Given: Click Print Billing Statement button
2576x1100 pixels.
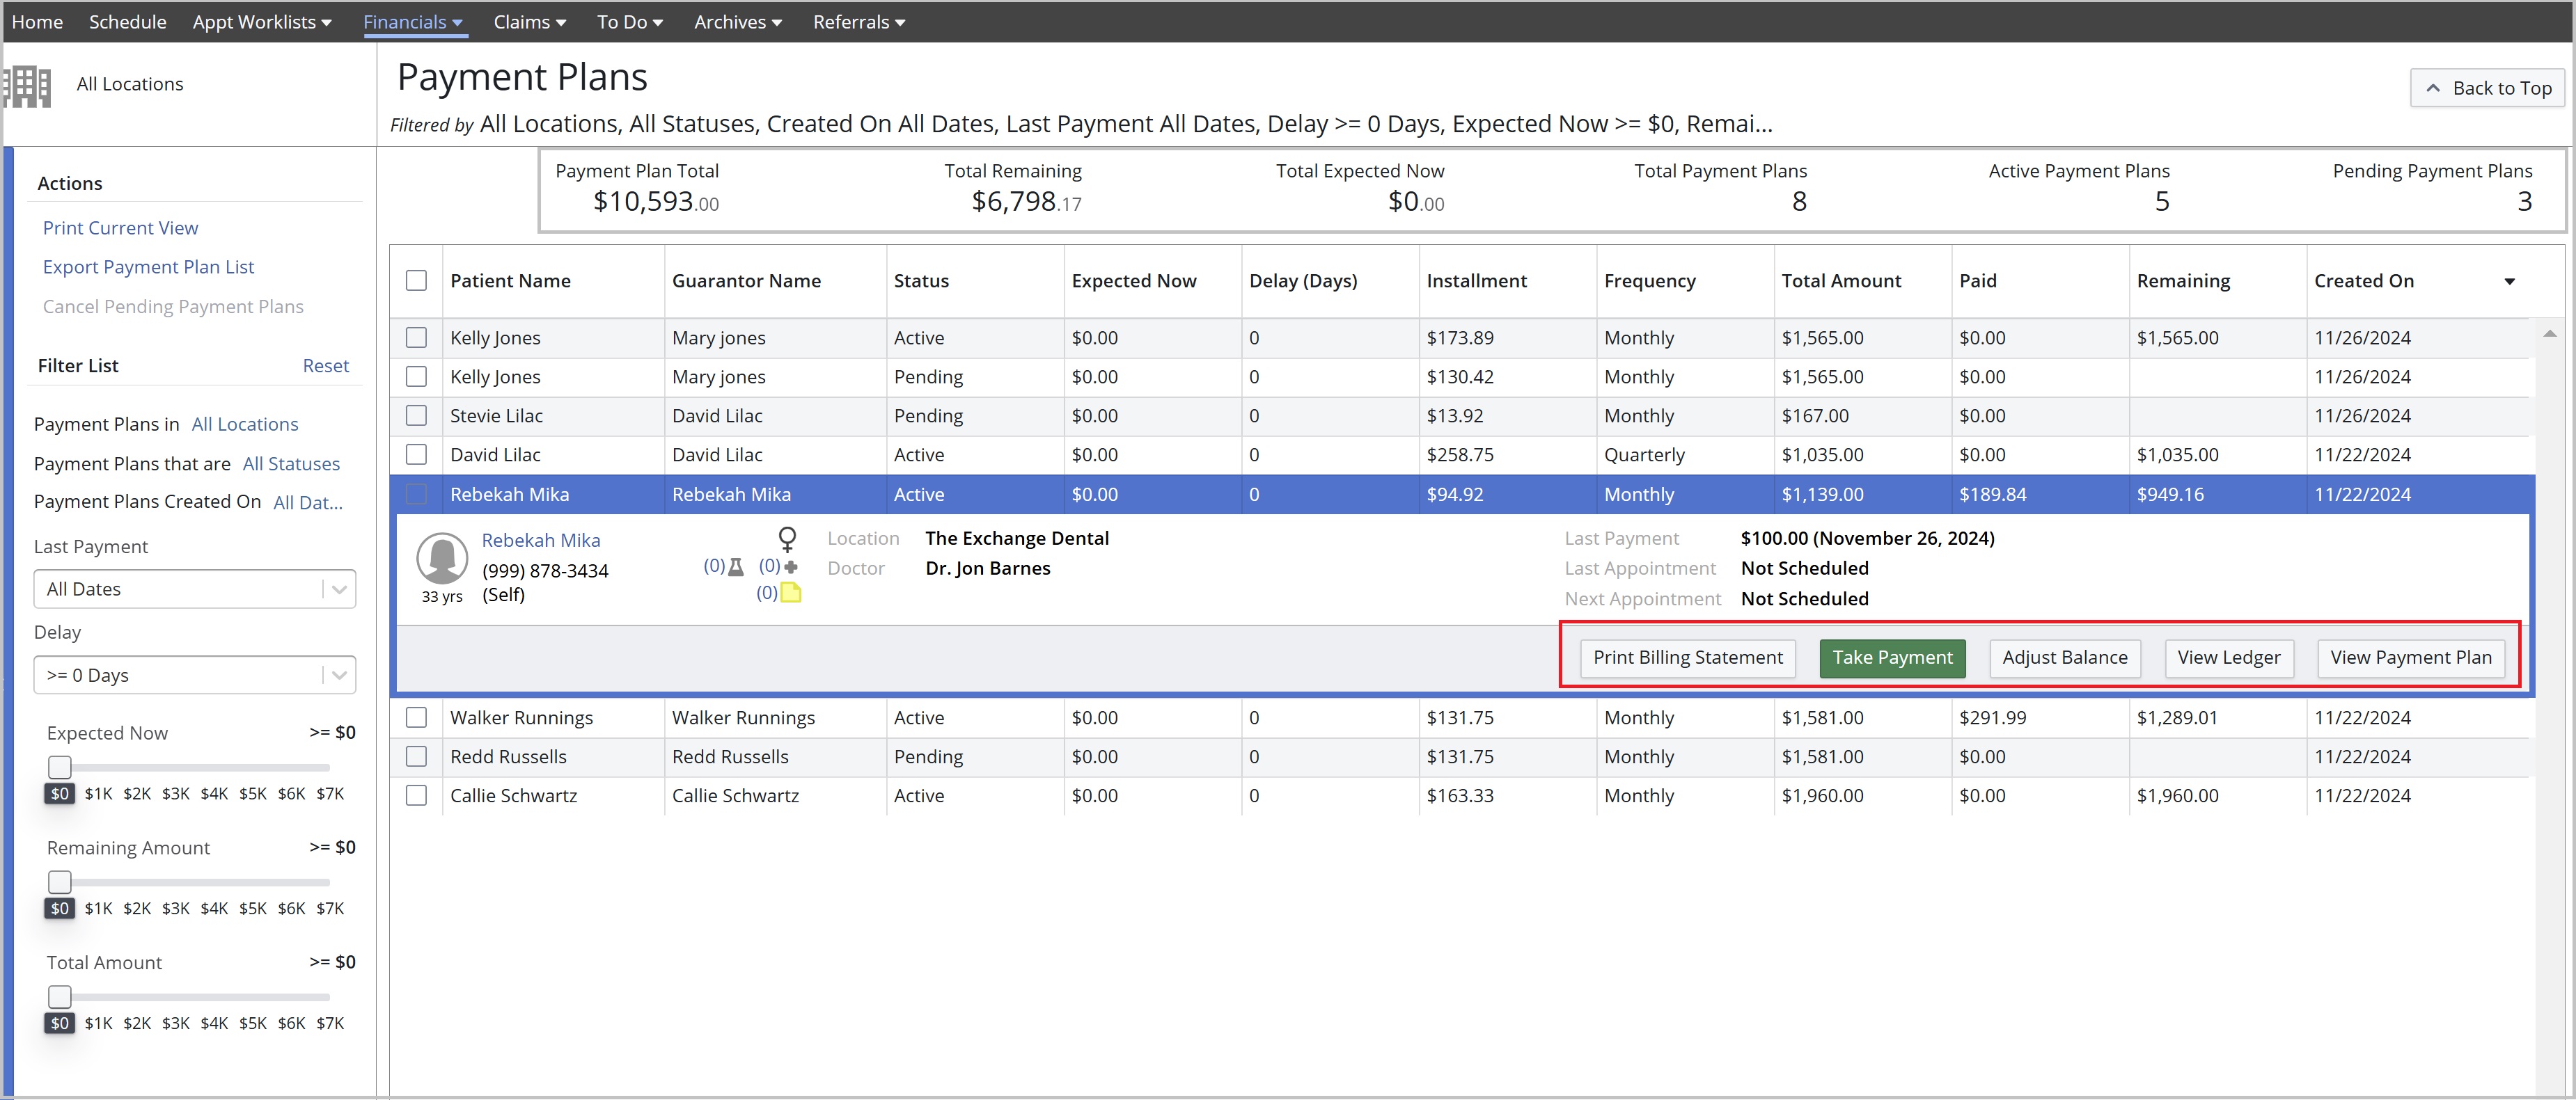Looking at the screenshot, I should [x=1687, y=657].
